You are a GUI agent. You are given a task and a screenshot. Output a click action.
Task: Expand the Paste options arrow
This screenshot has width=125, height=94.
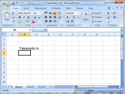coord(7,22)
